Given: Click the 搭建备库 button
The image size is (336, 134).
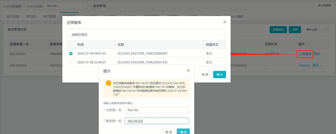Looking at the screenshot, I should pyautogui.click(x=278, y=30).
